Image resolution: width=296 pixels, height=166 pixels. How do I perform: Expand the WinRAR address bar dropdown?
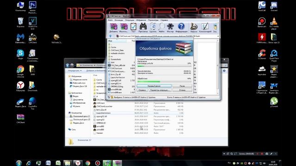click(218, 36)
